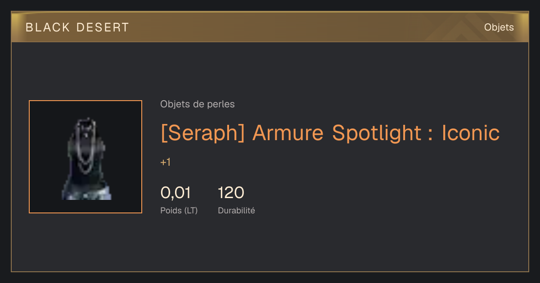Click the word Spotlight in item name
This screenshot has height=283, width=540.
376,134
